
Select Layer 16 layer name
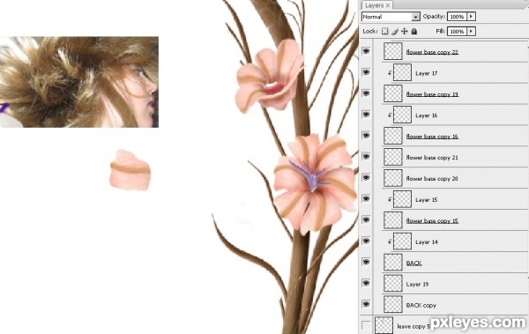427,115
